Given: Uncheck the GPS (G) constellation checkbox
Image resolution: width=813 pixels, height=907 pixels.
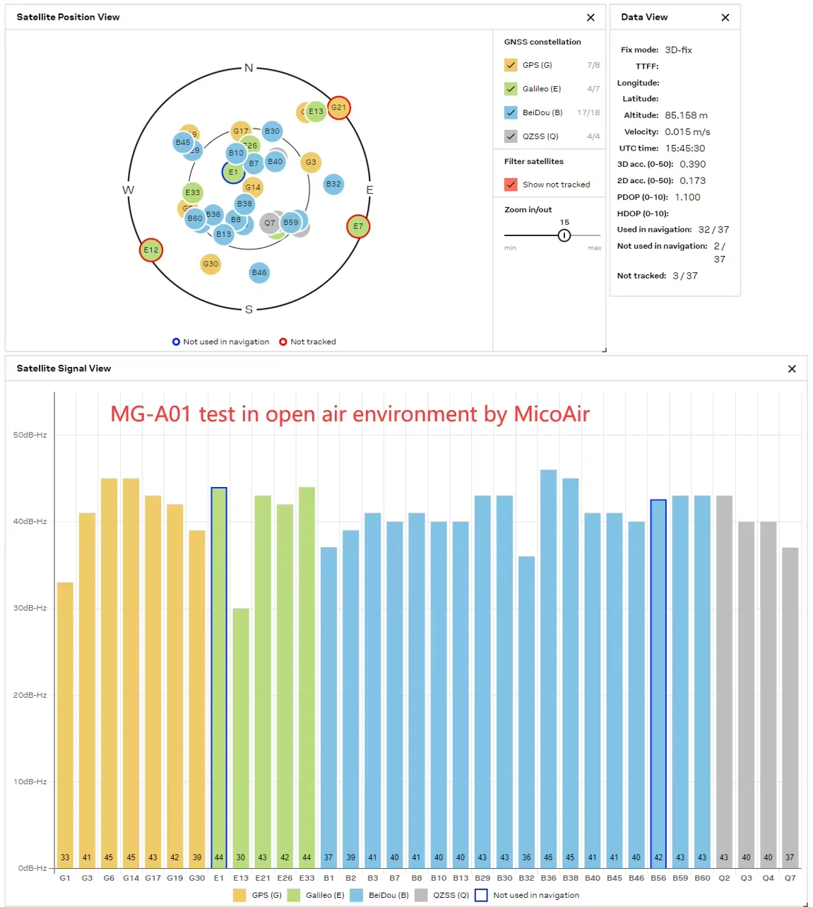Looking at the screenshot, I should [511, 65].
